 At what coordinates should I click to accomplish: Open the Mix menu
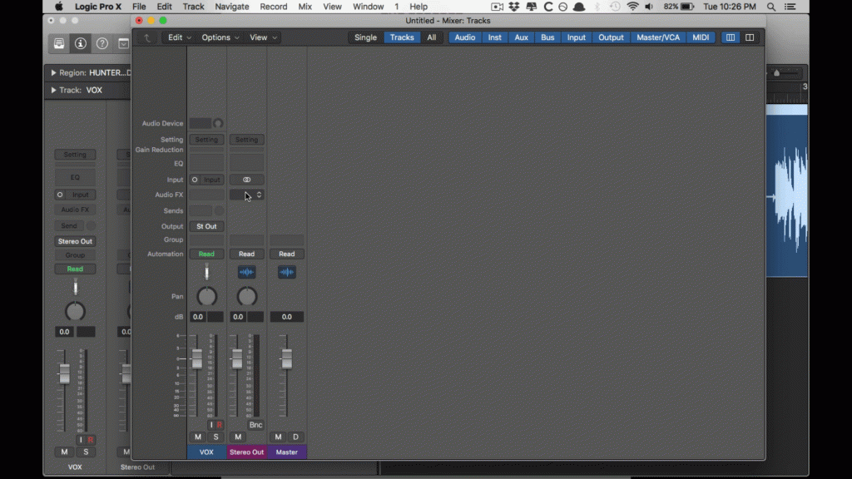(305, 7)
